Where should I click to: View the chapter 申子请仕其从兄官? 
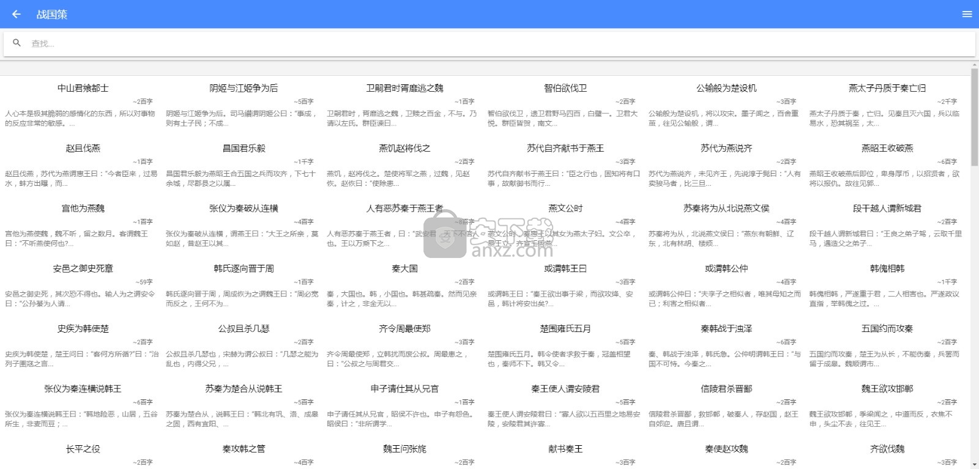(404, 389)
